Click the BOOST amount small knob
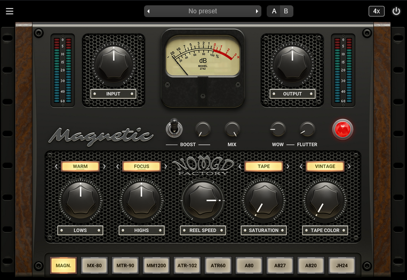The image size is (407, 280). coord(203,129)
